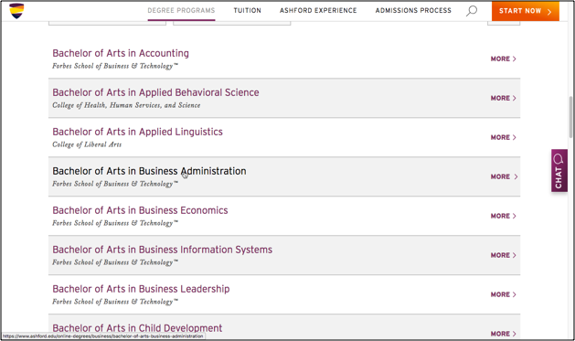Viewport: 575px width, 341px height.
Task: Open the Degree Programs menu
Action: (x=181, y=11)
